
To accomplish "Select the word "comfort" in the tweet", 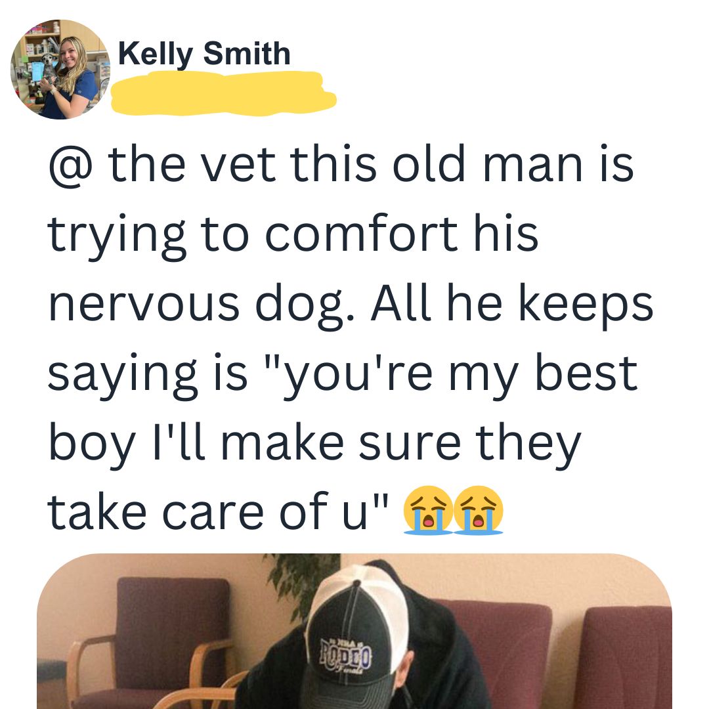I will (361, 233).
